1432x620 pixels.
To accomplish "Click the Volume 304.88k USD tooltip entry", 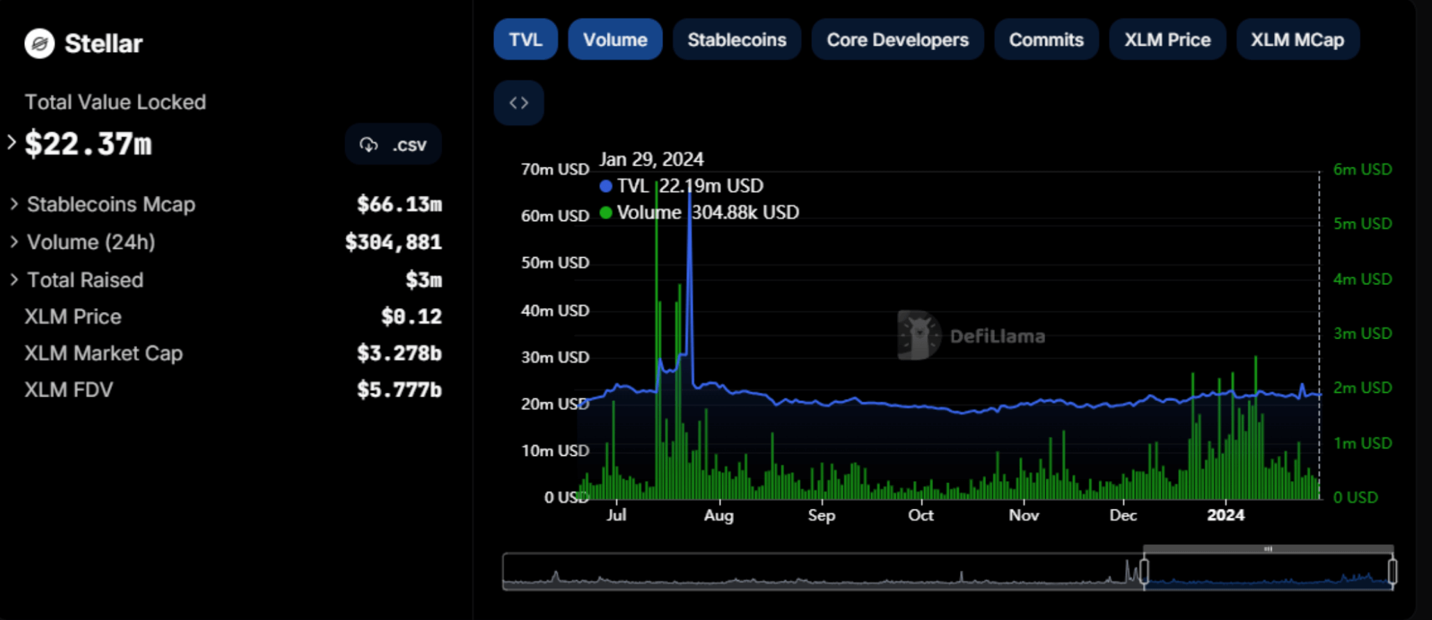I will [699, 212].
